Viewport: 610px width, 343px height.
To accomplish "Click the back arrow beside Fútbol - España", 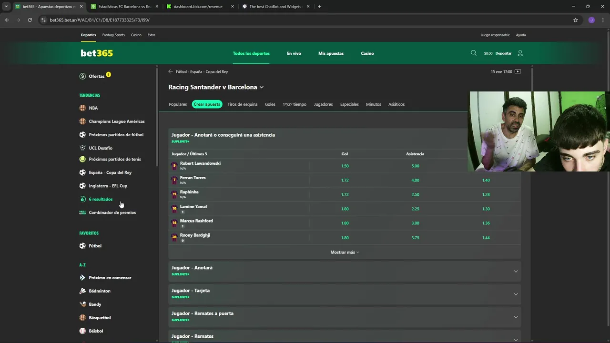I will 171,71.
